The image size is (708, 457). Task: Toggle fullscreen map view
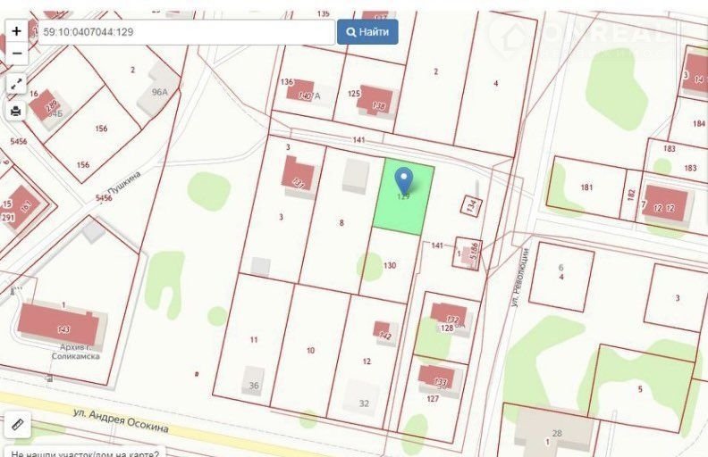tap(16, 84)
